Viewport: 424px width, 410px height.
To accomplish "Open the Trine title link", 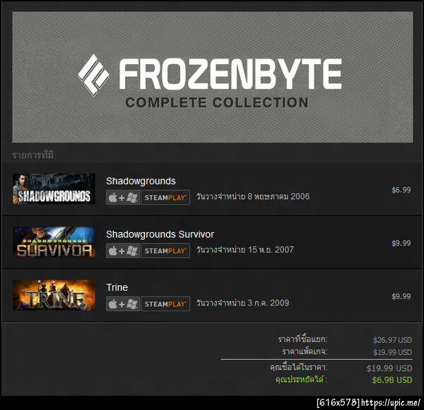I will pyautogui.click(x=117, y=287).
